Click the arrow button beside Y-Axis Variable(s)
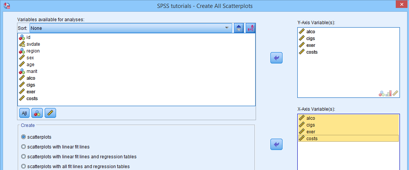 (276, 58)
